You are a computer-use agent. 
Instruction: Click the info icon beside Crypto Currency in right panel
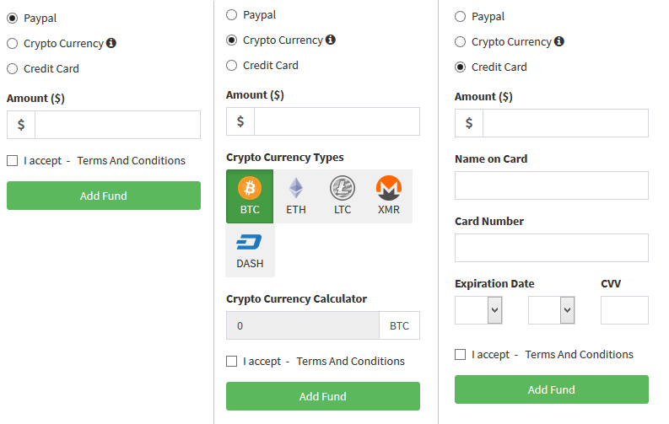(559, 41)
